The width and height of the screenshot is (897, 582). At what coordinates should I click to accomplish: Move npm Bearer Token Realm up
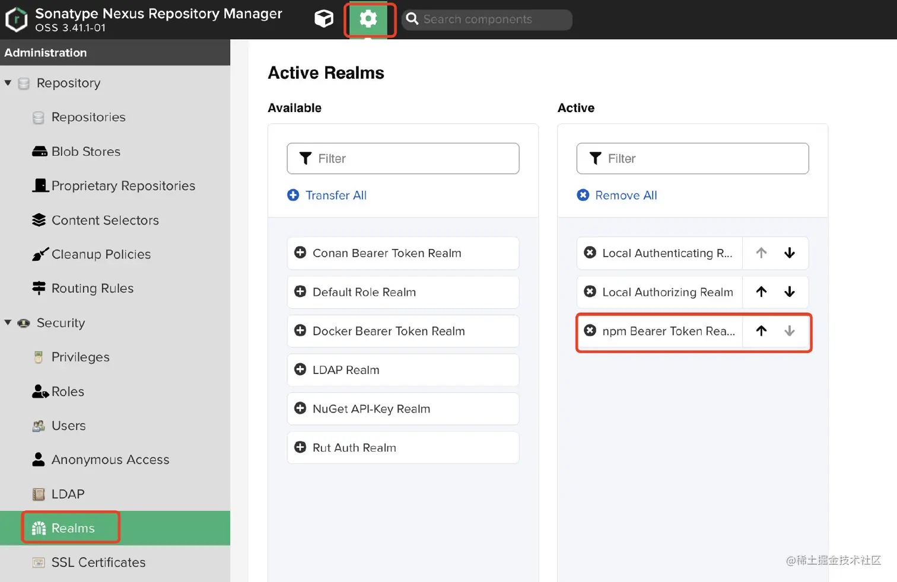pyautogui.click(x=761, y=331)
